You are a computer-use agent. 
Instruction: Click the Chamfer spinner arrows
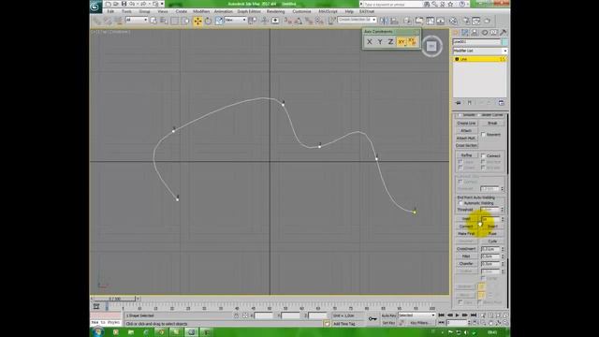pyautogui.click(x=503, y=264)
